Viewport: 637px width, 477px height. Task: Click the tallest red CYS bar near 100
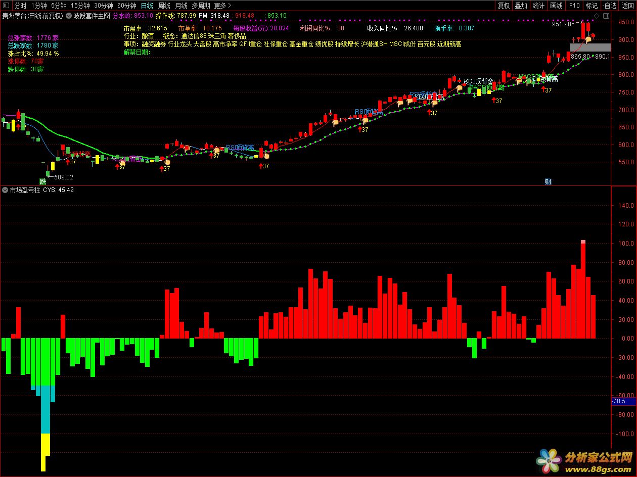583,290
